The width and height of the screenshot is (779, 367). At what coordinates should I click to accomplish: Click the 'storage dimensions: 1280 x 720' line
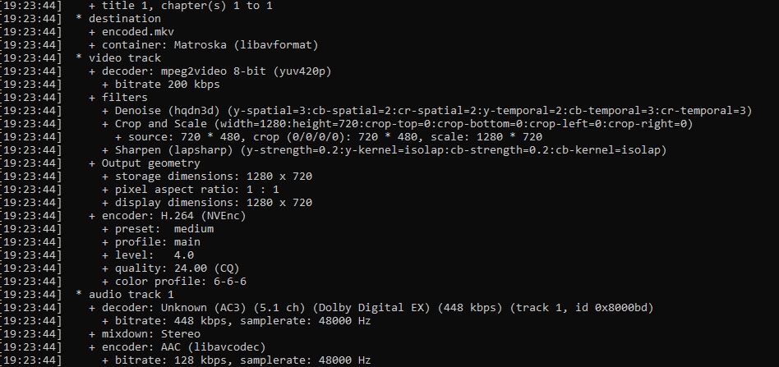click(x=213, y=176)
